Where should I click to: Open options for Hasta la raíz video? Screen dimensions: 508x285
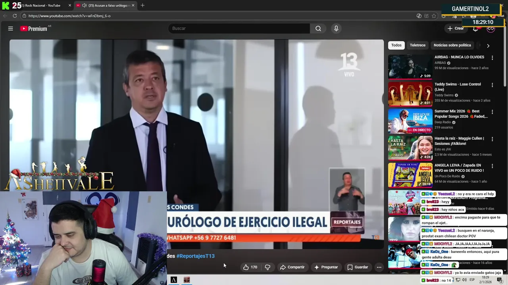point(492,139)
